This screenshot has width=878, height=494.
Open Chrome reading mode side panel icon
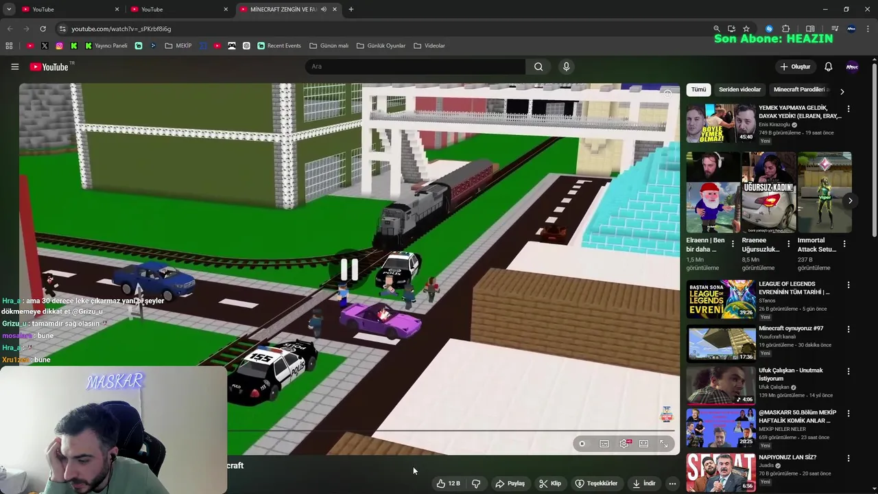coord(810,29)
